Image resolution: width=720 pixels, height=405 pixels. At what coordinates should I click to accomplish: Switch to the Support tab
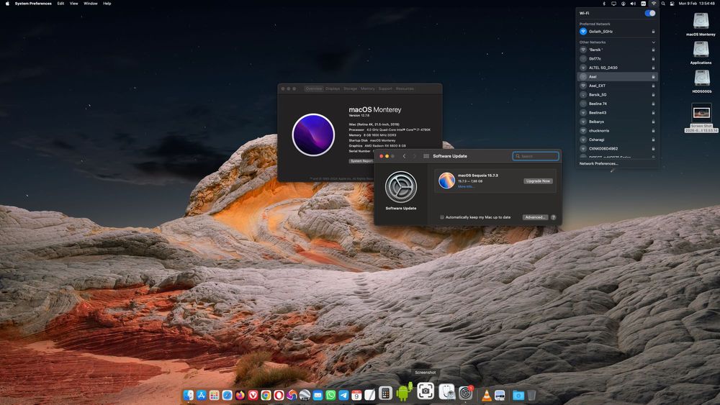[x=385, y=88]
